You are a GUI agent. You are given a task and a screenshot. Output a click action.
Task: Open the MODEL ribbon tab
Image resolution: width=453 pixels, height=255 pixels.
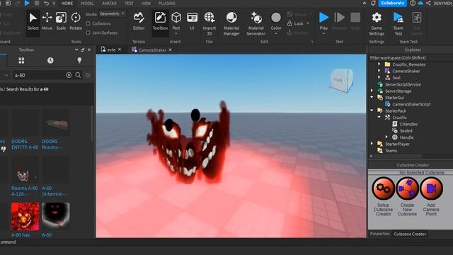pyautogui.click(x=87, y=3)
